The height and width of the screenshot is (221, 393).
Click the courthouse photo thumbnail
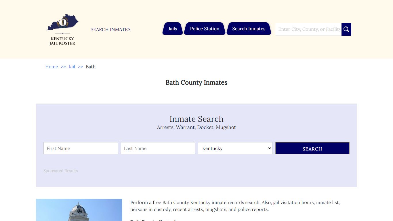[79, 210]
